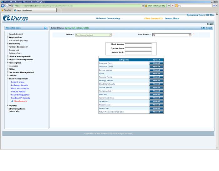Image resolution: width=219 pixels, height=171 pixels.
Task: Click the security lock certificate icon
Action: [x=146, y=6]
